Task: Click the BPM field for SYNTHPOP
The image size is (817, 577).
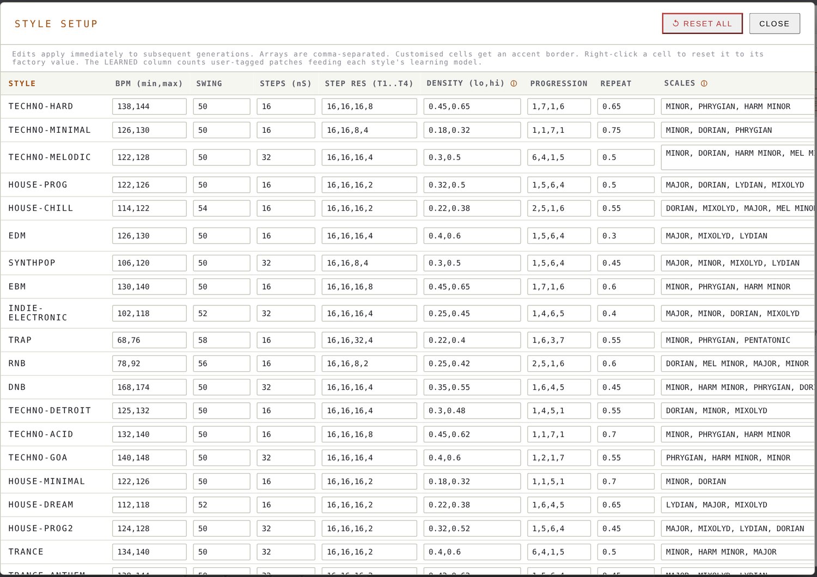Action: 149,263
